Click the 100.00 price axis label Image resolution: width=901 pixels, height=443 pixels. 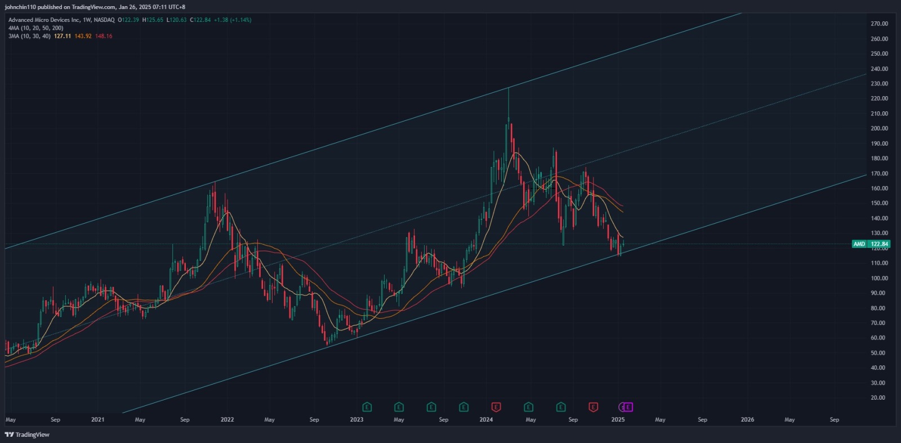pyautogui.click(x=879, y=278)
